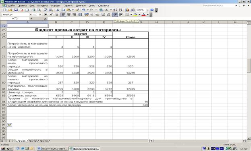Toggle bold (Ж) formatting
251x151 pixels.
click(x=46, y=15)
